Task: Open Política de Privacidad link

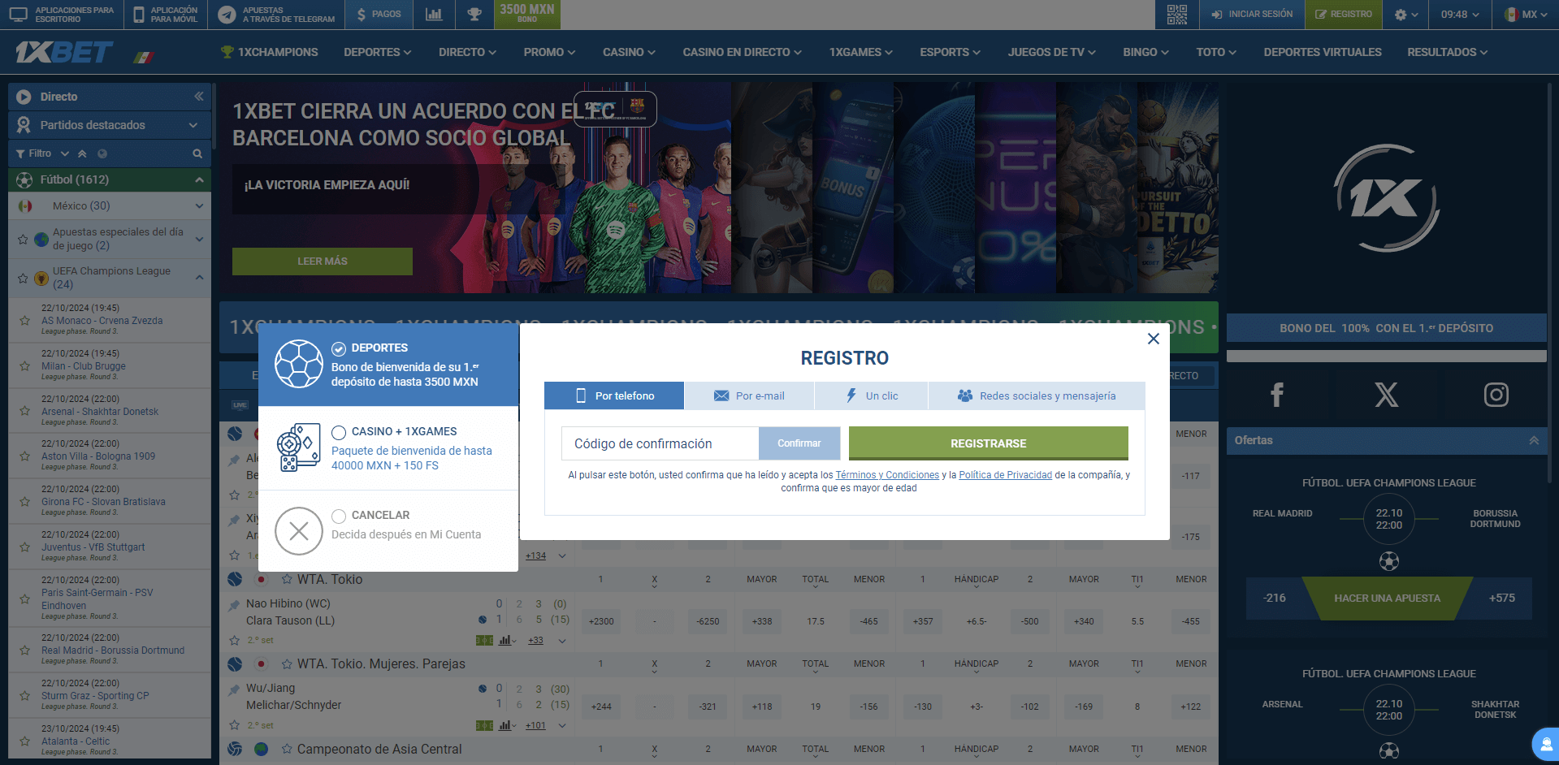Action: [1005, 475]
